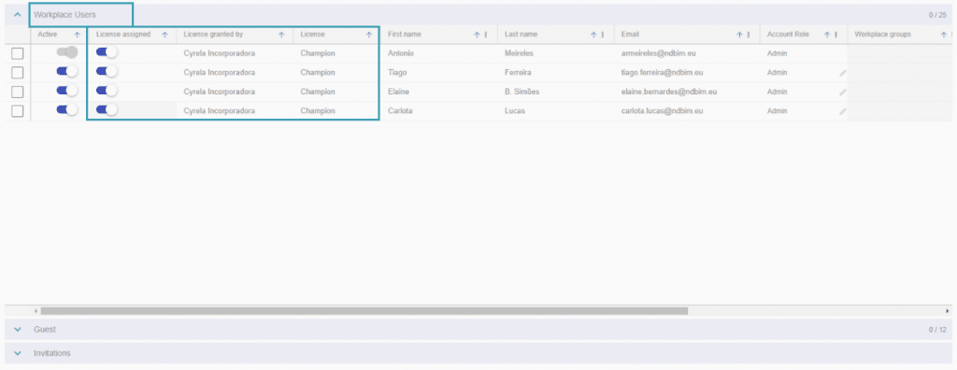Toggle License assigned for Carlota

coord(107,110)
